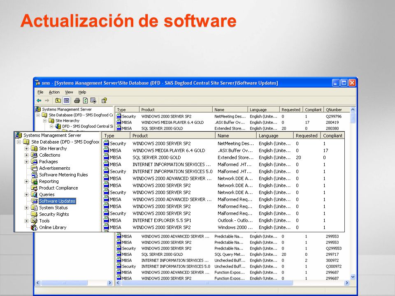Click the right arrow of the list pane's horizontal scrollbar
The width and height of the screenshot is (395, 296).
(x=347, y=283)
